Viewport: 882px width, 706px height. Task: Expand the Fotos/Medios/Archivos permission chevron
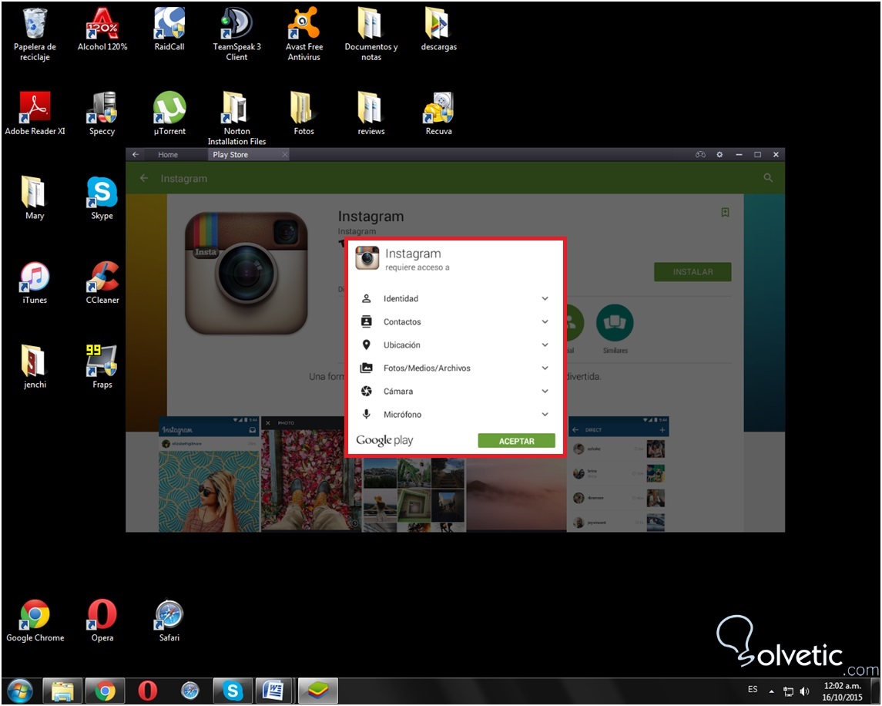pyautogui.click(x=545, y=368)
